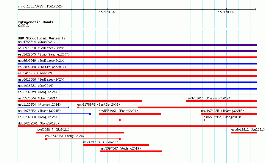Click nsv6016612 (Wu2021) label
Viewport: 265px width, 163px height.
[x=248, y=130]
